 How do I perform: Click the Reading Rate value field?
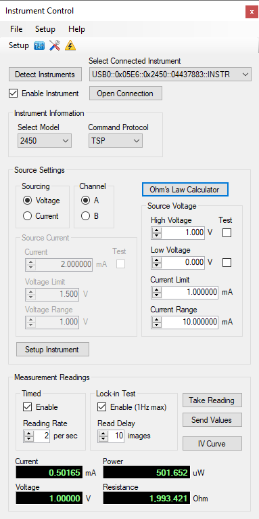(x=42, y=436)
